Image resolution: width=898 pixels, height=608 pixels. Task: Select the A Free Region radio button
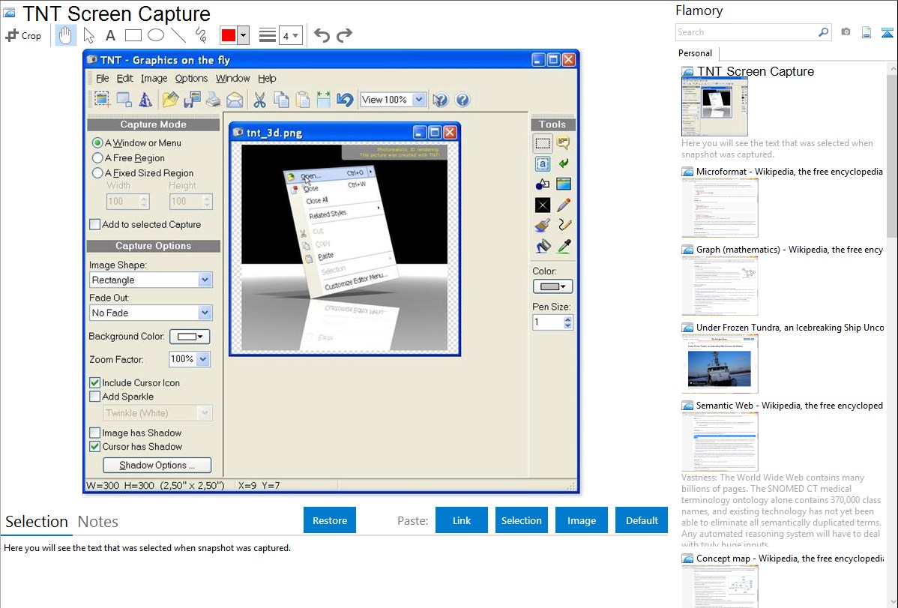tap(97, 158)
